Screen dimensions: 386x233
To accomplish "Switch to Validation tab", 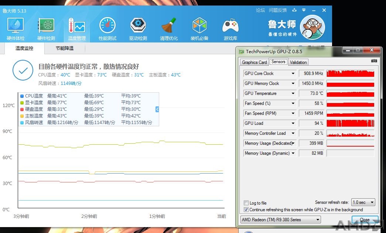I will [x=298, y=62].
